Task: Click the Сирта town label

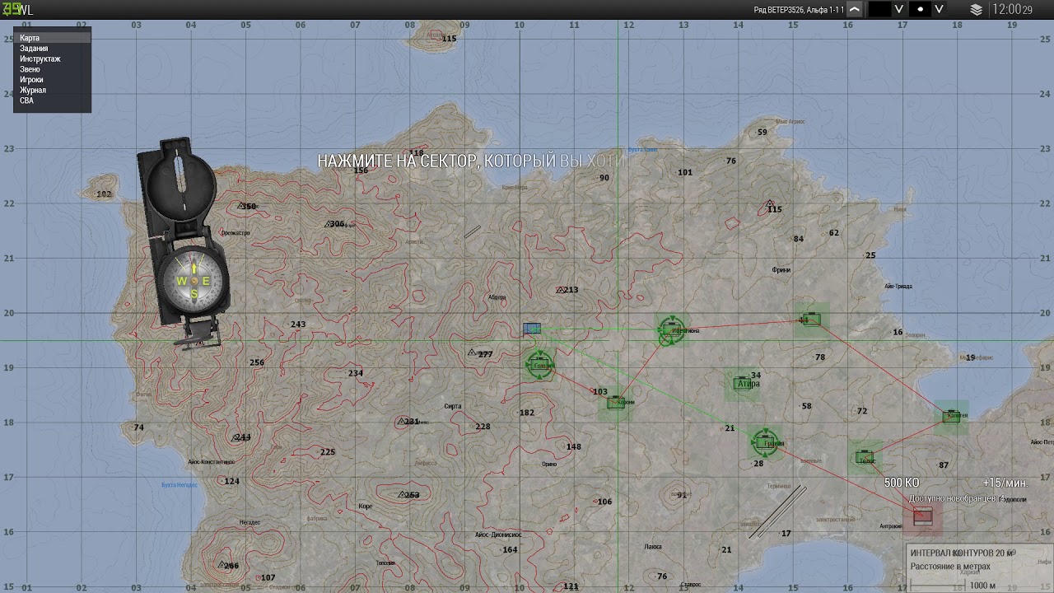Action: point(453,406)
